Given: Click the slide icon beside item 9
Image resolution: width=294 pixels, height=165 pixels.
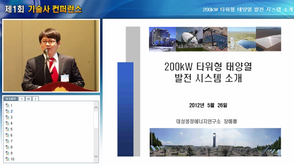Looking at the screenshot, I should [7, 153].
